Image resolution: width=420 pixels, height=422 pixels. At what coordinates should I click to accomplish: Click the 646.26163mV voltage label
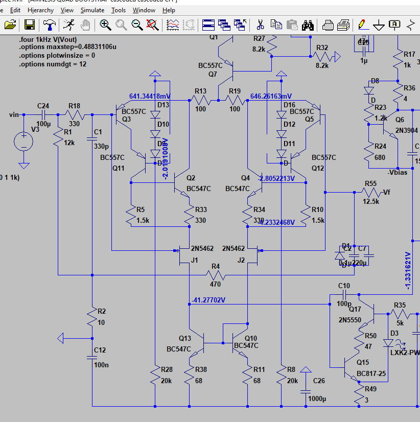(271, 96)
